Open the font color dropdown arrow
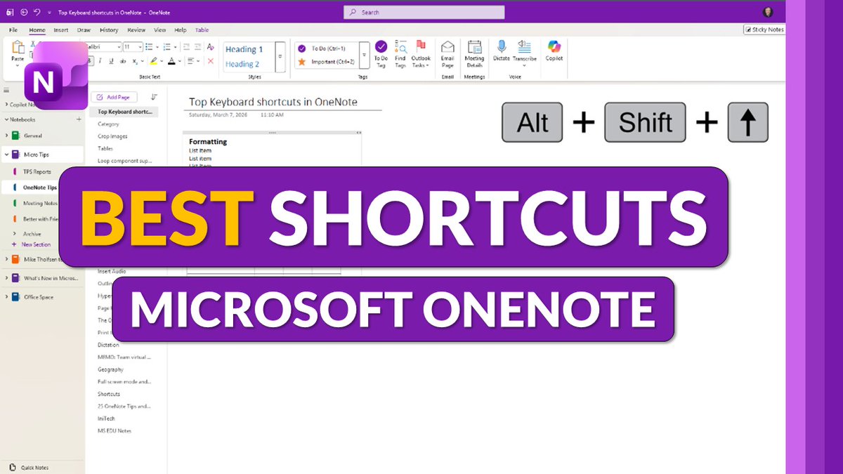Image resolution: width=843 pixels, height=474 pixels. 179,61
